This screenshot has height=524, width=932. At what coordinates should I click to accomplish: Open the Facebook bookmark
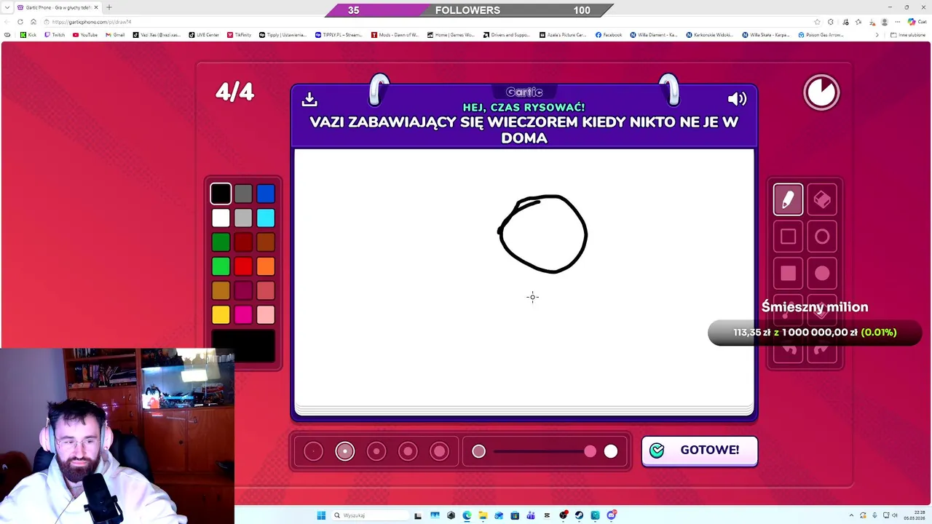(609, 35)
